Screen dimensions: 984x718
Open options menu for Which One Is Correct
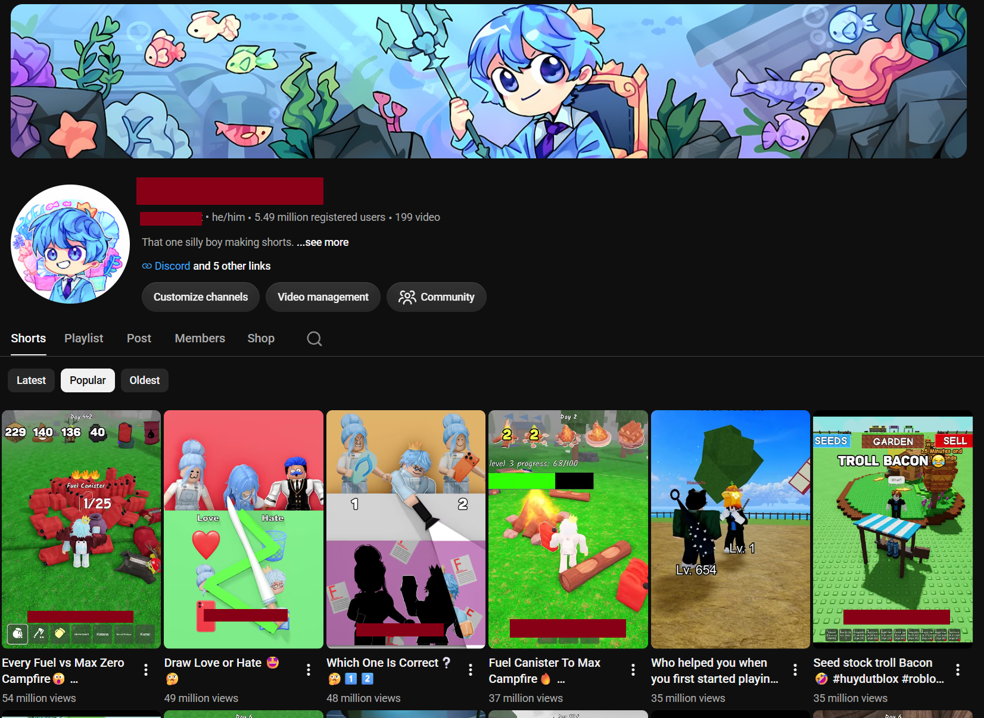[x=471, y=670]
